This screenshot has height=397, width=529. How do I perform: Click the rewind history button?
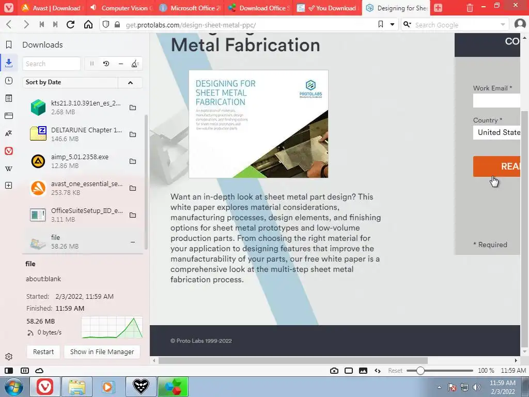tap(42, 24)
